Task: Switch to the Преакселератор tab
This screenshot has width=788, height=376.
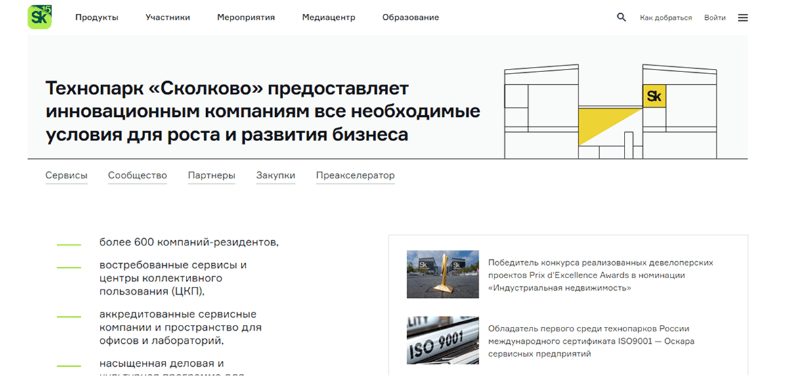Action: pos(355,176)
